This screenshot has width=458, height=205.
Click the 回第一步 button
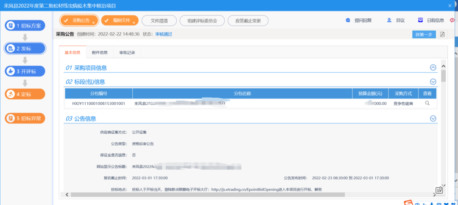coord(424,34)
